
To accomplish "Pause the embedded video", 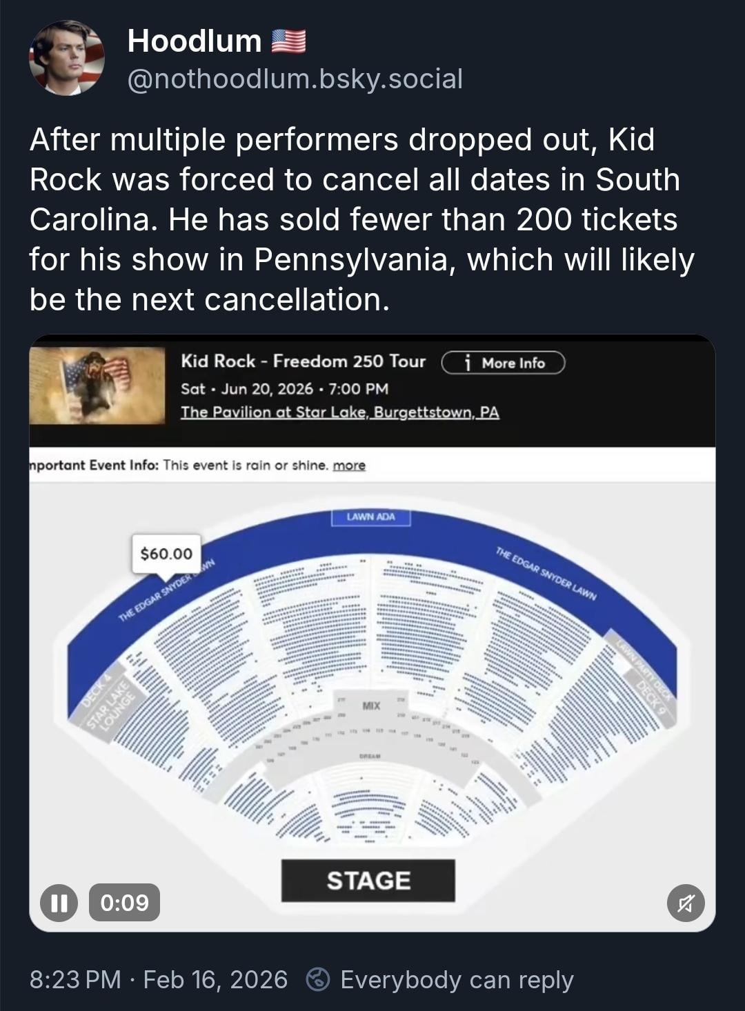I will [x=59, y=903].
